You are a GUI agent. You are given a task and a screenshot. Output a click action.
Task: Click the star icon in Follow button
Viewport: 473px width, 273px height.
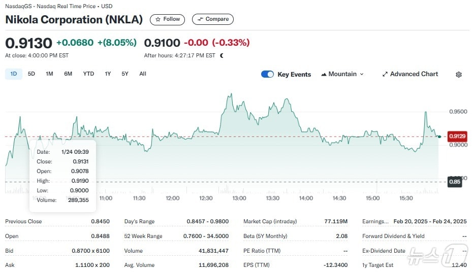click(x=158, y=19)
